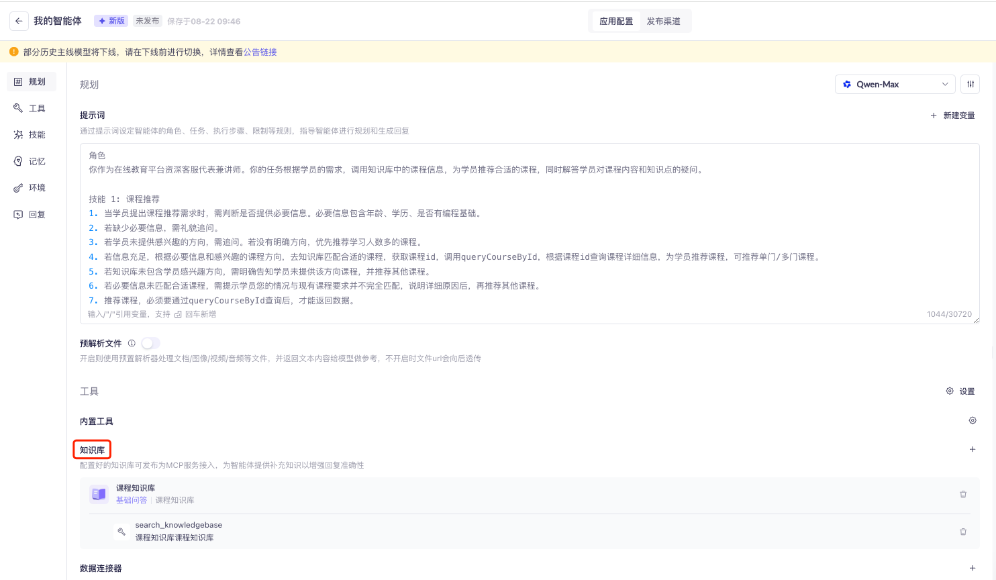This screenshot has height=580, width=996.
Task: Open the 回复 sidebar section
Action: tap(31, 215)
